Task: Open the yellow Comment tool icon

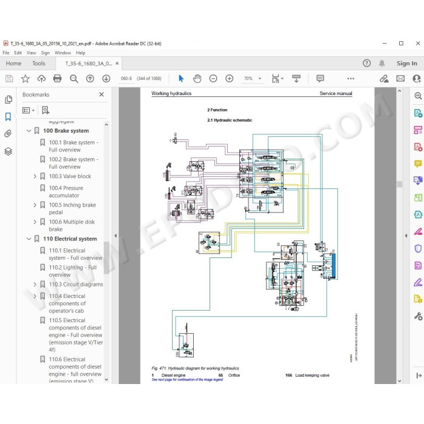Action: pyautogui.click(x=418, y=164)
